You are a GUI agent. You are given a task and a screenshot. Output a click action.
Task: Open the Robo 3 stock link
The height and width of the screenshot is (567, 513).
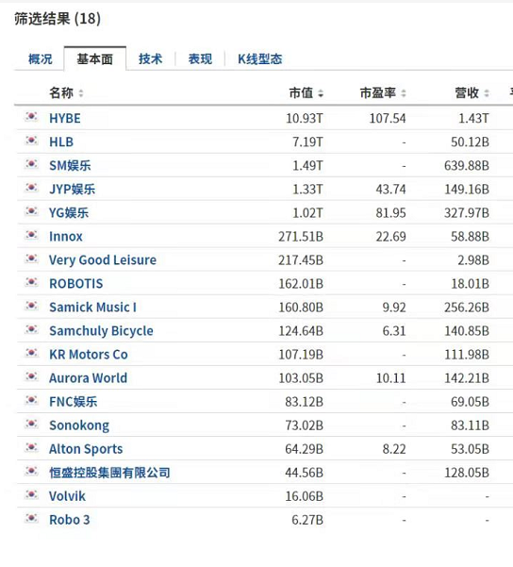[x=70, y=520]
